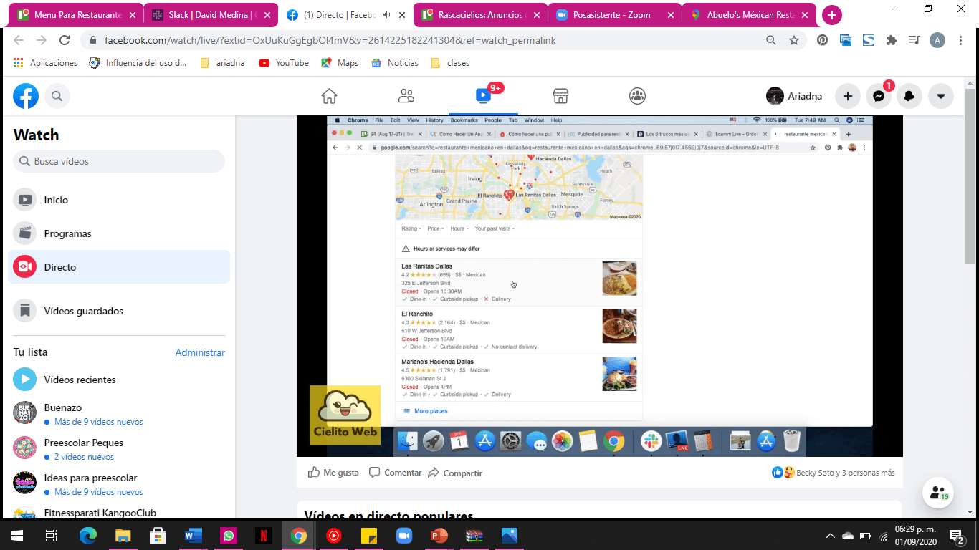Screen dimensions: 979x550
Task: Open Facebook home via logo
Action: tap(26, 96)
